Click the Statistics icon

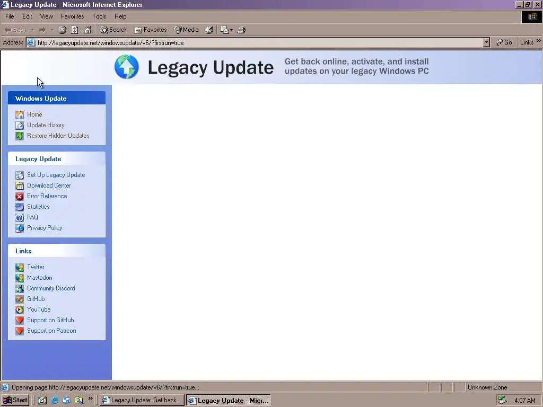coord(20,207)
